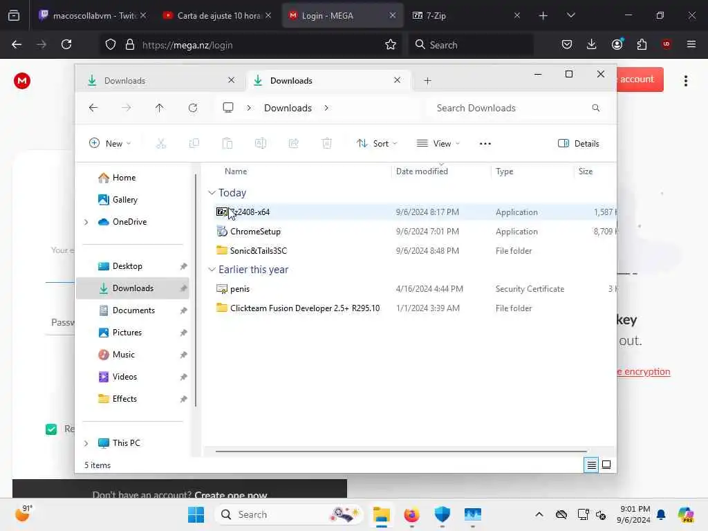Screen dimensions: 708x531
Task: Click chevron after Downloads in address bar
Action: [x=326, y=108]
